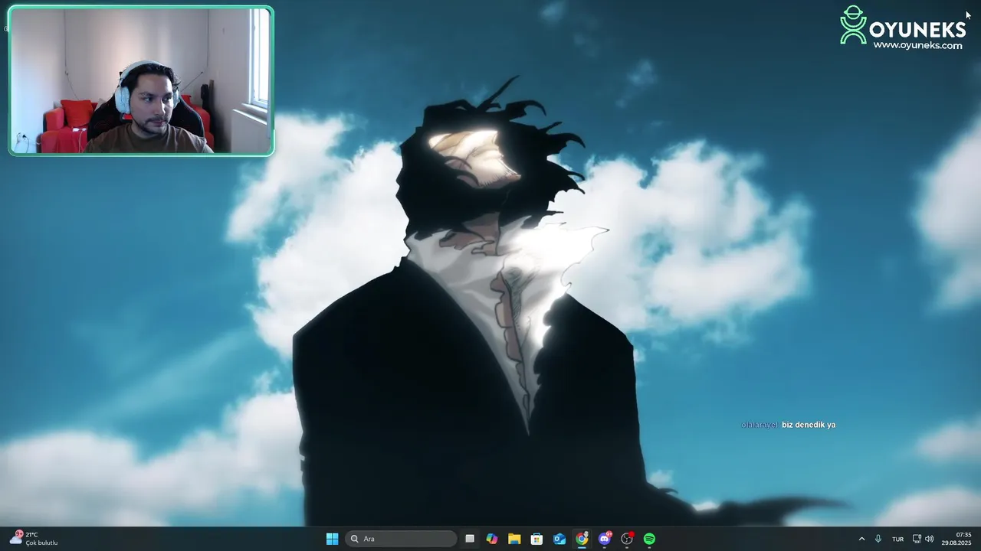Open the clock showing 07:35
This screenshot has height=551, width=981.
click(x=957, y=539)
